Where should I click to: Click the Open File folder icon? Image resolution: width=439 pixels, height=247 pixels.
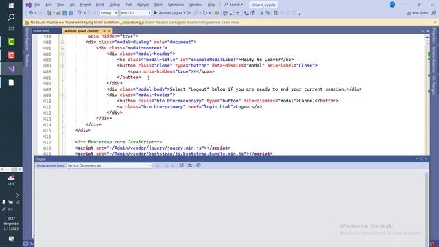(x=58, y=13)
